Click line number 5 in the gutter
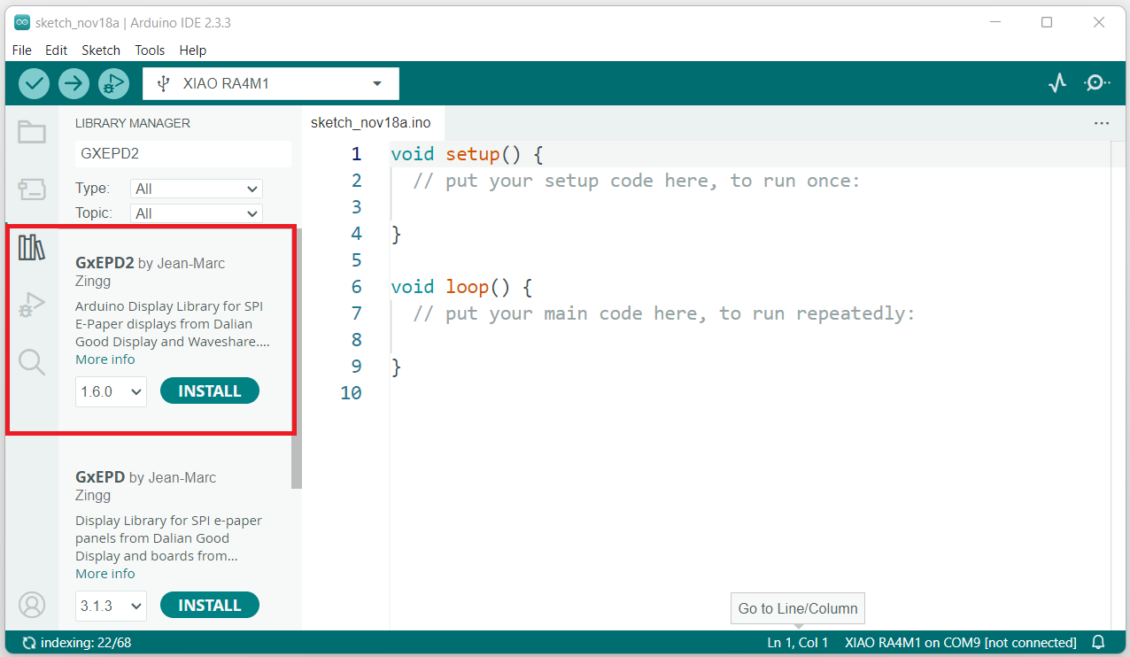Screen dimensions: 1130x657 (357, 260)
